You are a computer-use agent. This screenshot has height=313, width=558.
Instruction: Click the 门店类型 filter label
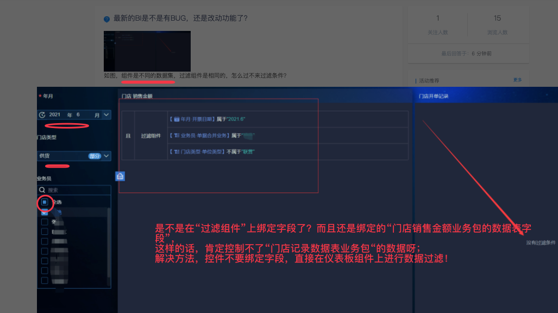(47, 137)
